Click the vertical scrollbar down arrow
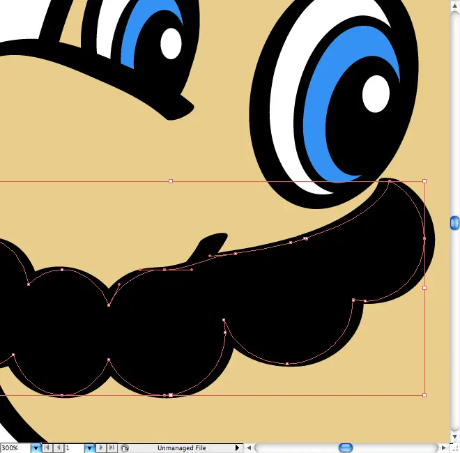This screenshot has width=460, height=453. click(454, 437)
